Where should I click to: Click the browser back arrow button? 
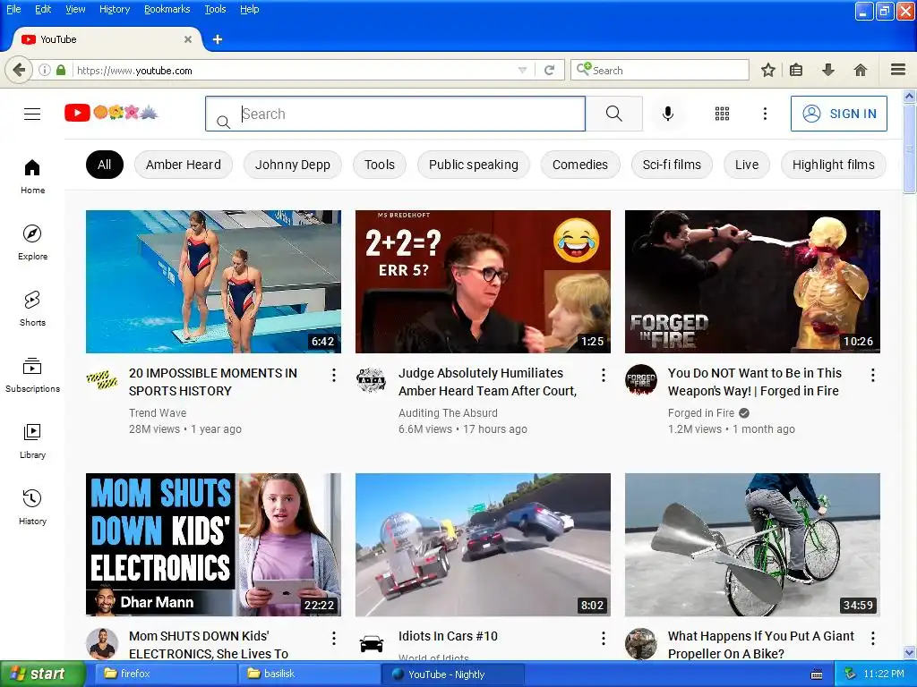pyautogui.click(x=19, y=70)
